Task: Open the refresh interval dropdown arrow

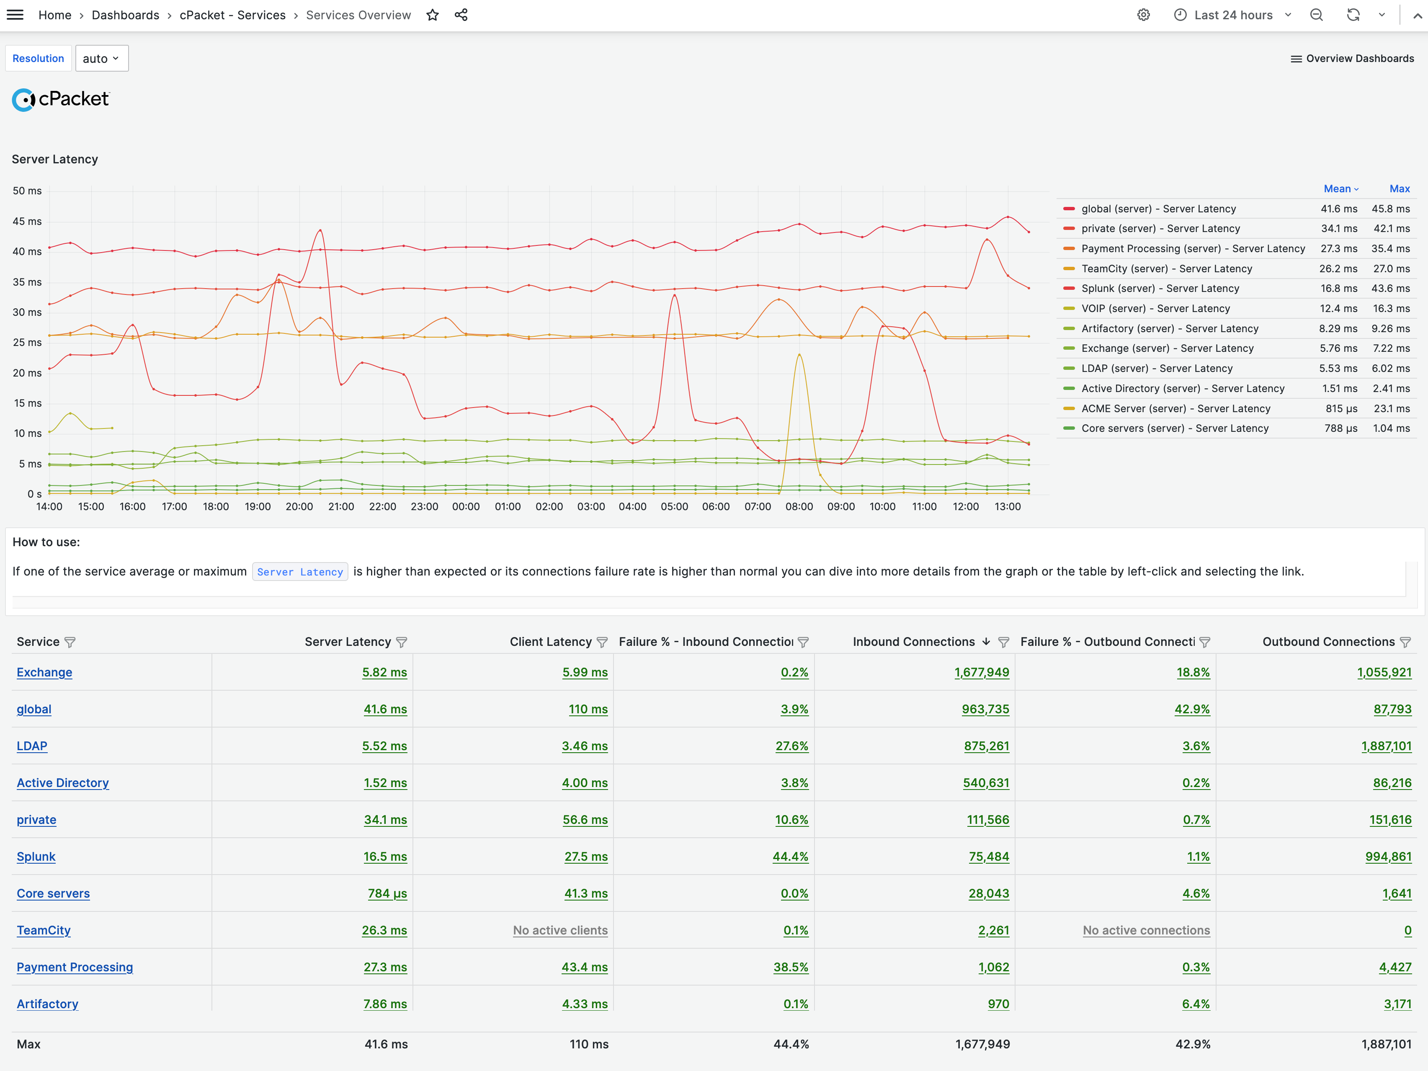Action: click(x=1382, y=15)
